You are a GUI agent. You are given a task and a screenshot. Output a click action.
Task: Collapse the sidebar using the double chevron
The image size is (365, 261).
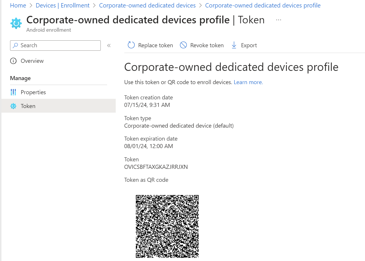tap(109, 45)
